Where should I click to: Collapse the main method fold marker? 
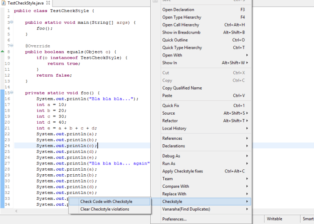click(12, 22)
